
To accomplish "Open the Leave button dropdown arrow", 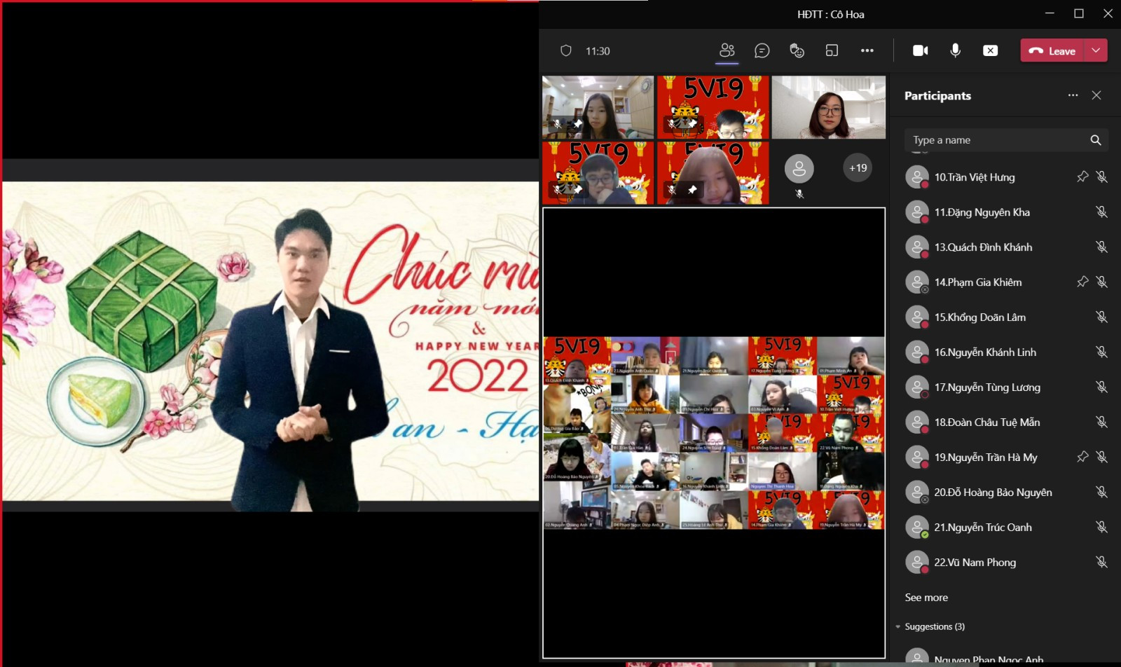I will 1096,50.
